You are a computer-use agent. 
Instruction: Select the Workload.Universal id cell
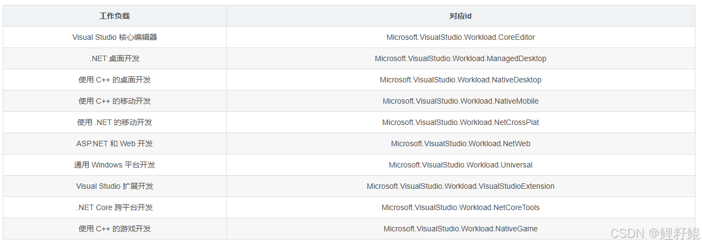pos(460,165)
